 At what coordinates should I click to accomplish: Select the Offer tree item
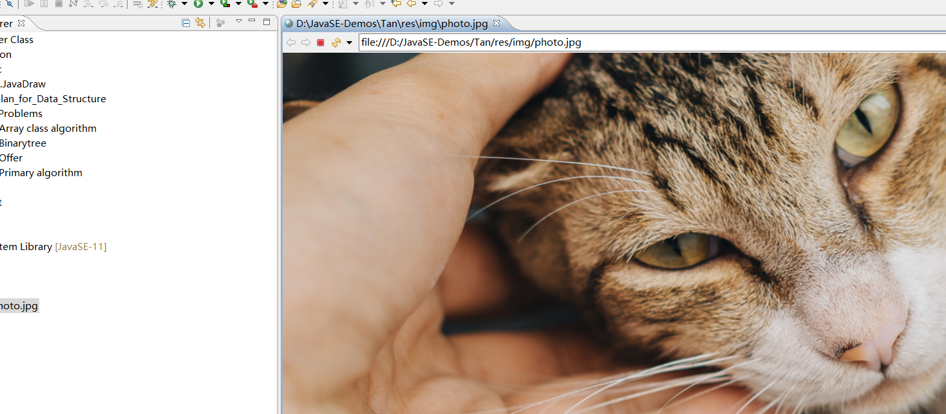12,158
